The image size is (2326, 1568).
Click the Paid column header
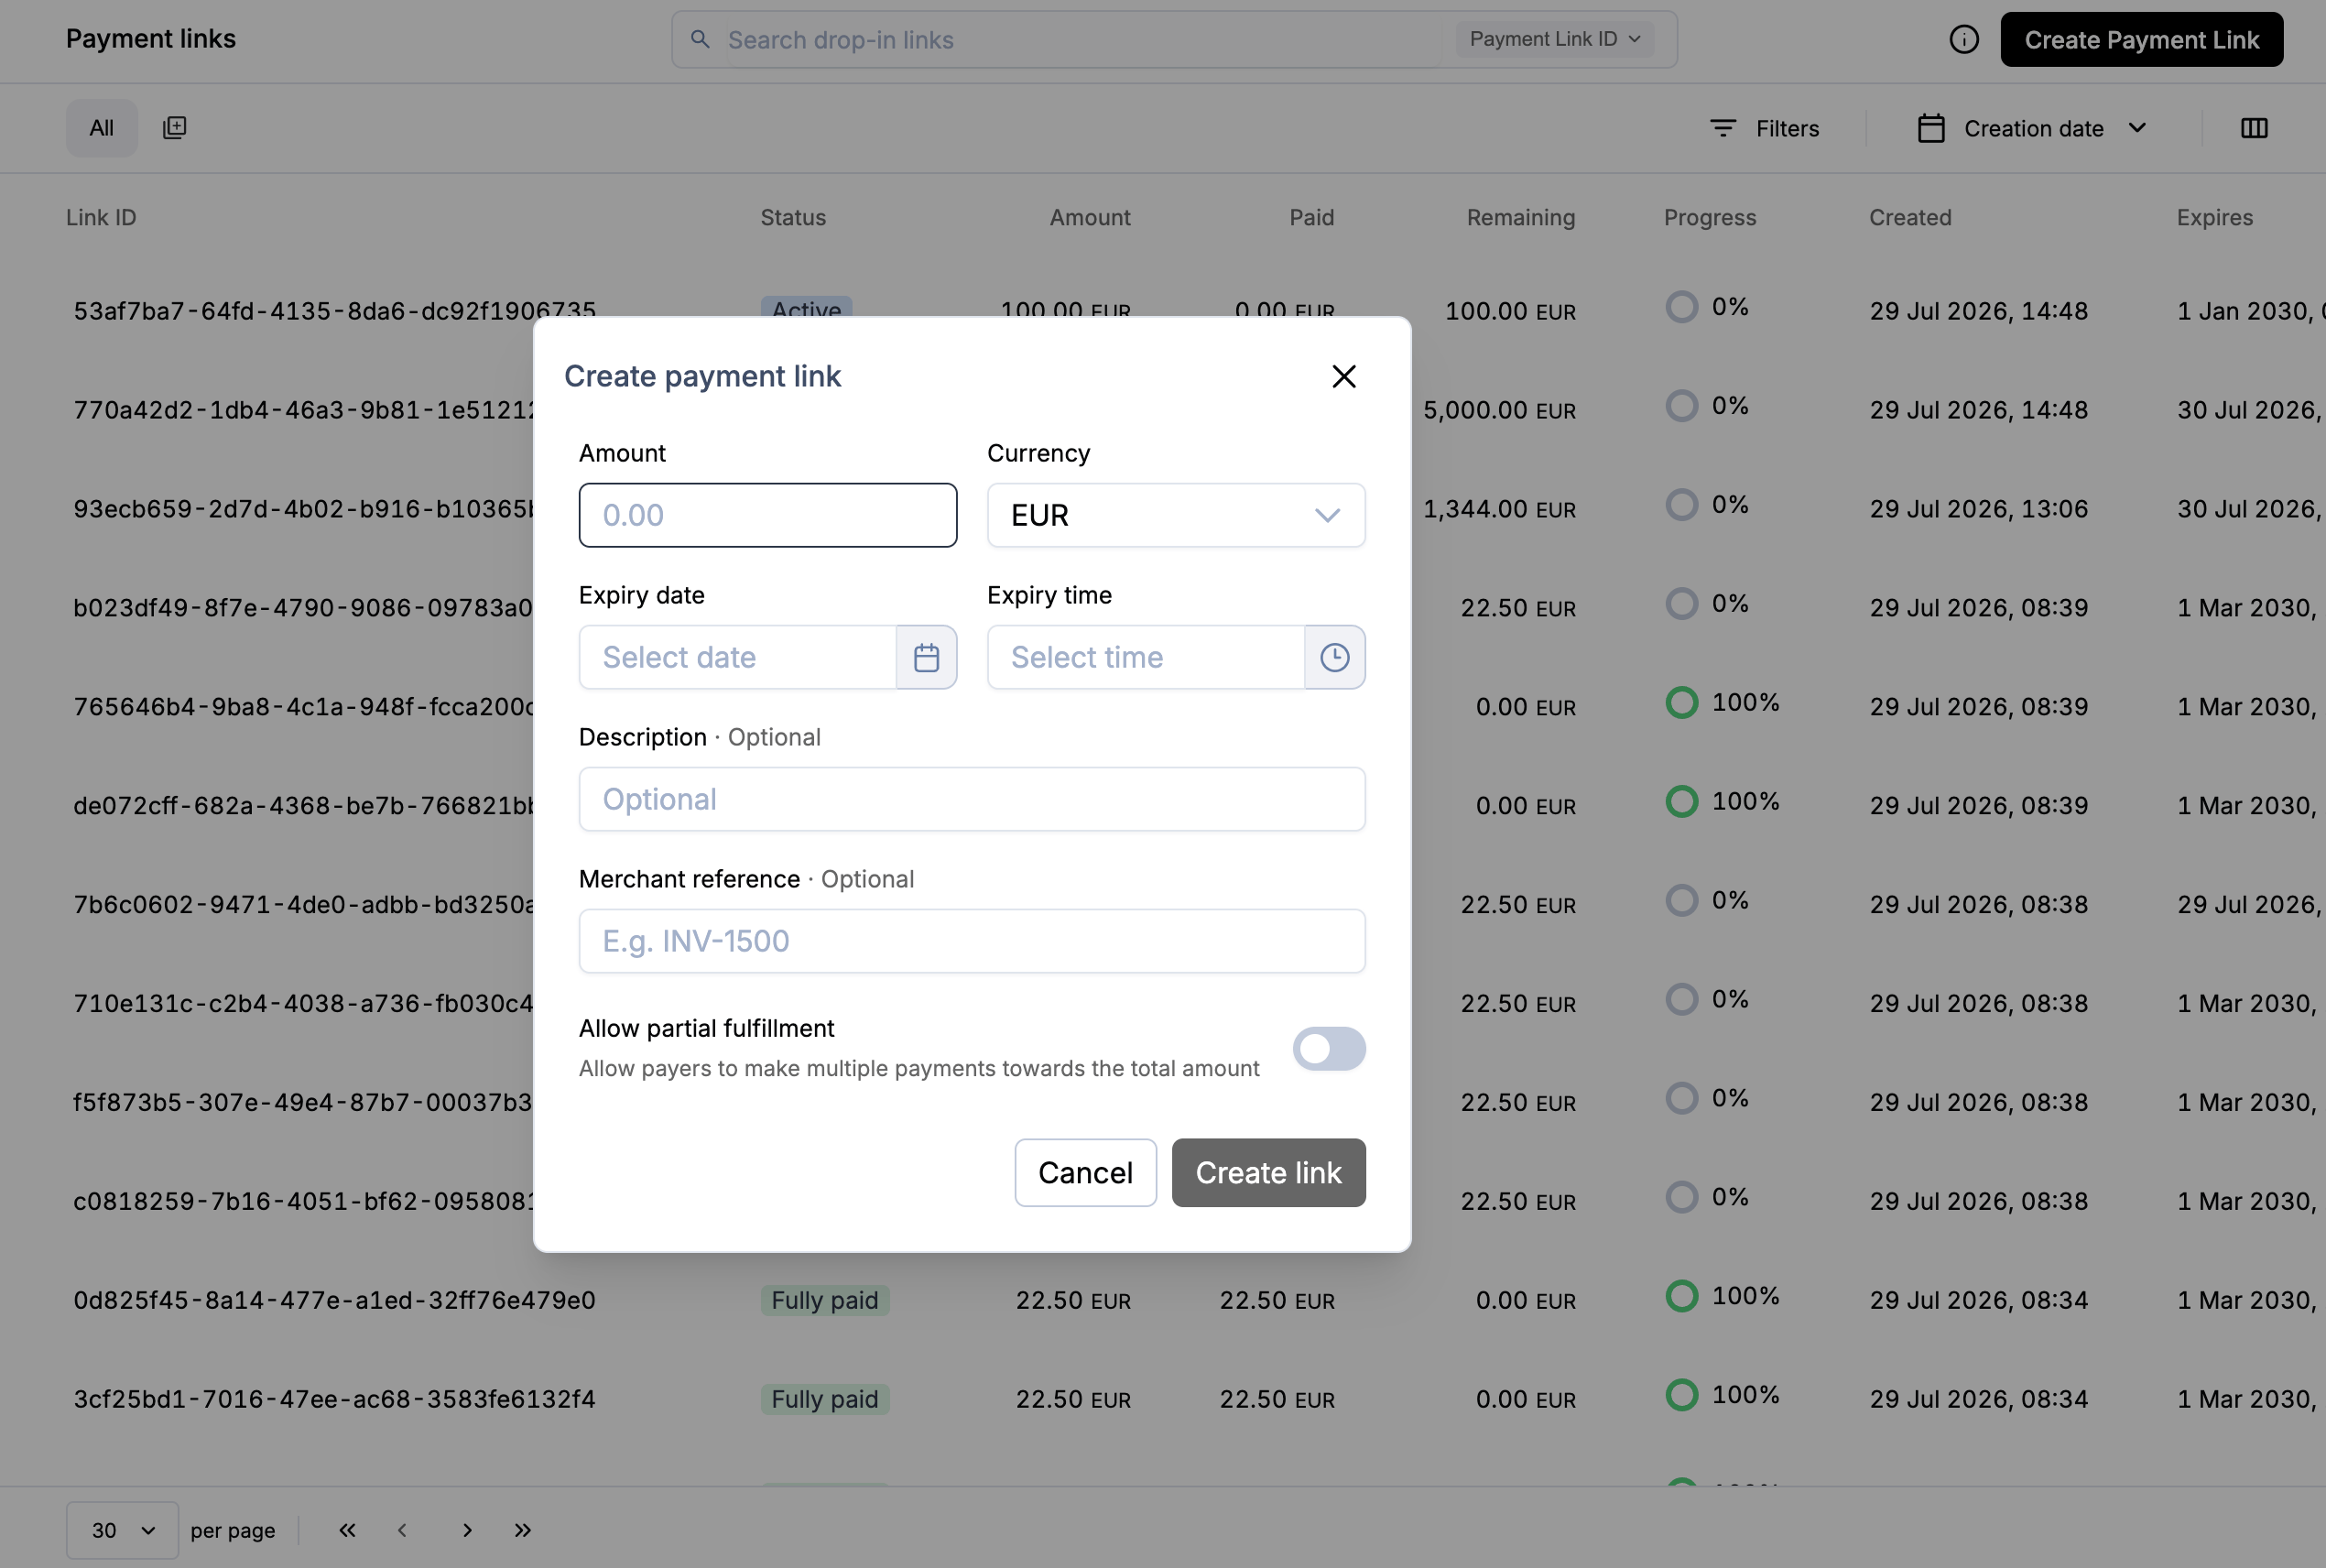(1311, 217)
